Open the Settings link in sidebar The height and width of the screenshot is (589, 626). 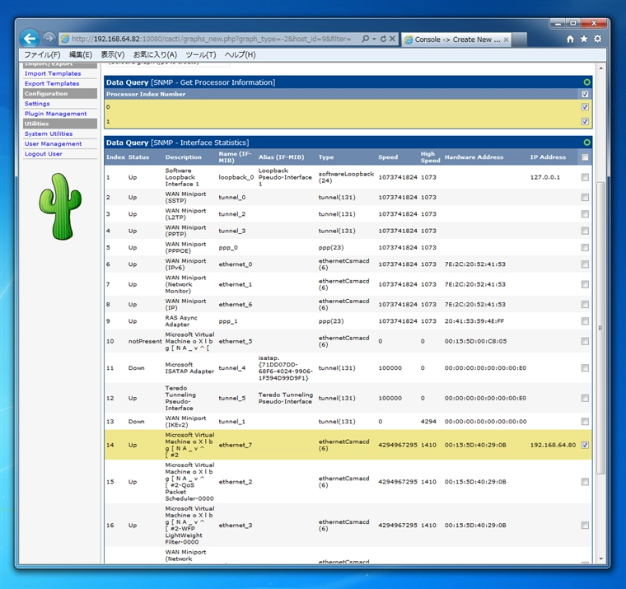coord(37,104)
